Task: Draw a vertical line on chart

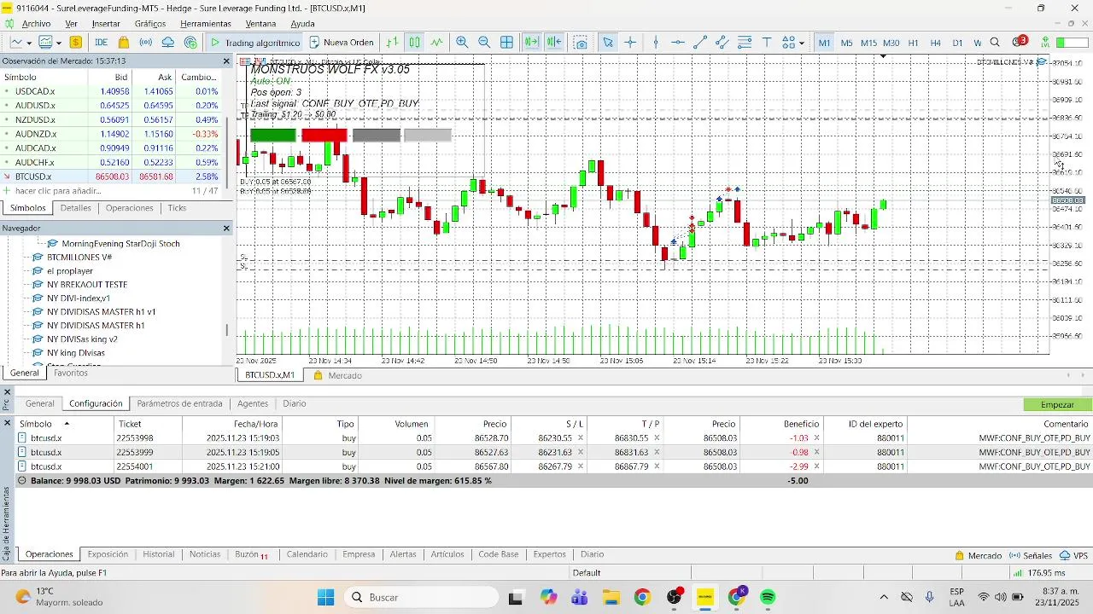Action: [x=656, y=42]
